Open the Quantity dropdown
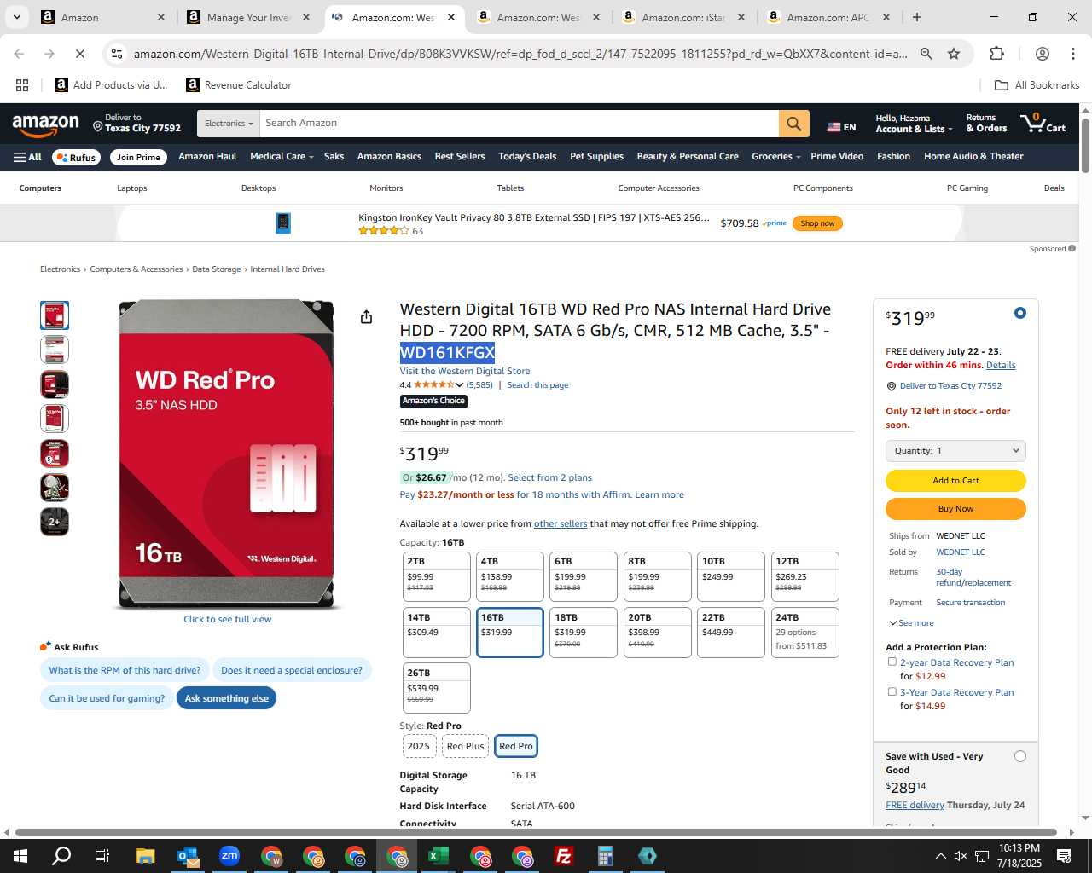Image resolution: width=1092 pixels, height=873 pixels. [x=955, y=451]
